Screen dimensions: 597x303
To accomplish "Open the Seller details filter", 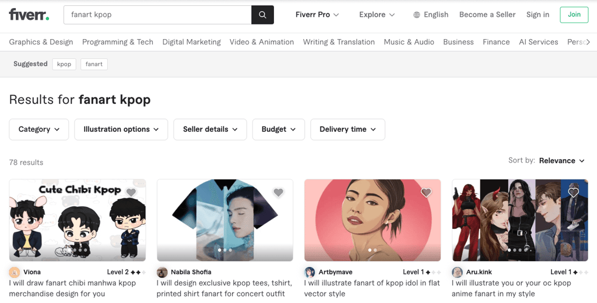I will tap(210, 129).
